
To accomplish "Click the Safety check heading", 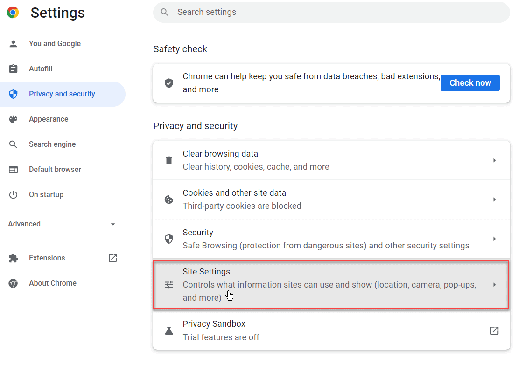I will coord(180,49).
